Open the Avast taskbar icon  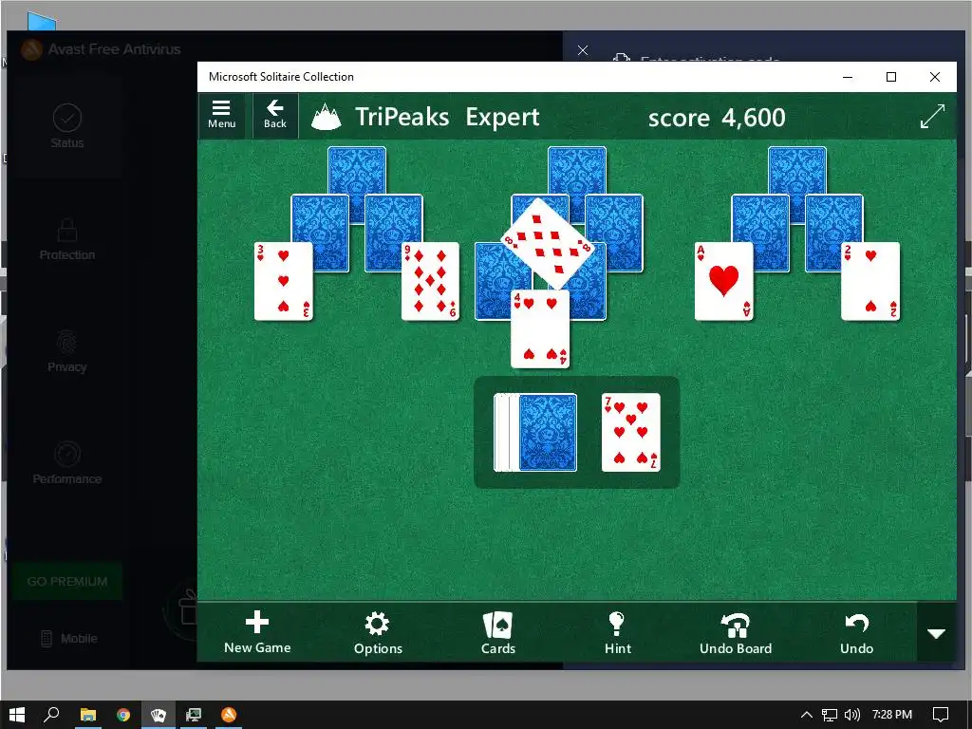tap(229, 715)
